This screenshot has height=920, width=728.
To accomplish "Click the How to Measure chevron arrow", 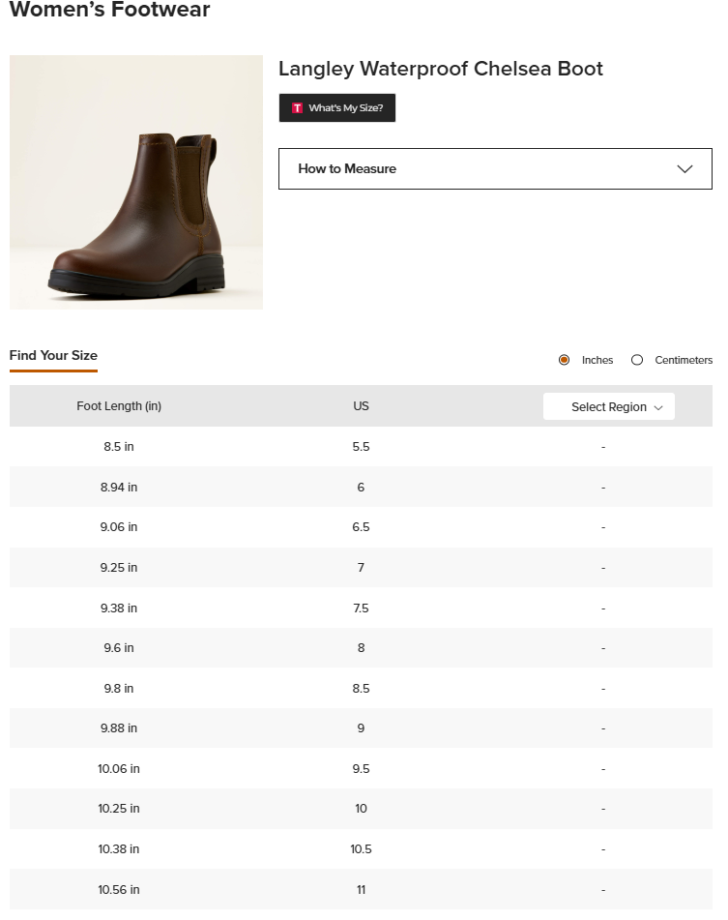I will (684, 169).
